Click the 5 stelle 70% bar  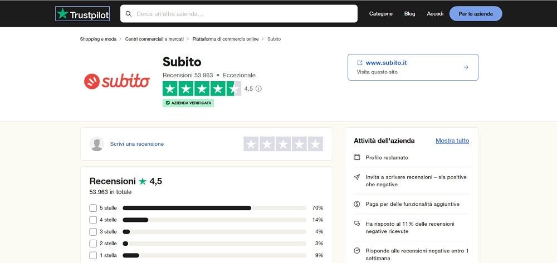pos(214,208)
